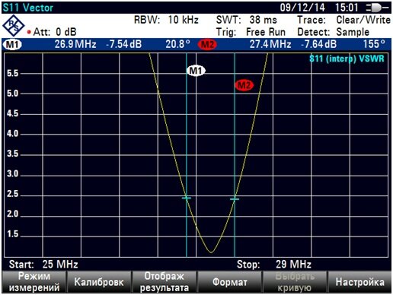Screen dimensions: 393x295
Task: Open the Отображ результата softkey
Action: (165, 282)
